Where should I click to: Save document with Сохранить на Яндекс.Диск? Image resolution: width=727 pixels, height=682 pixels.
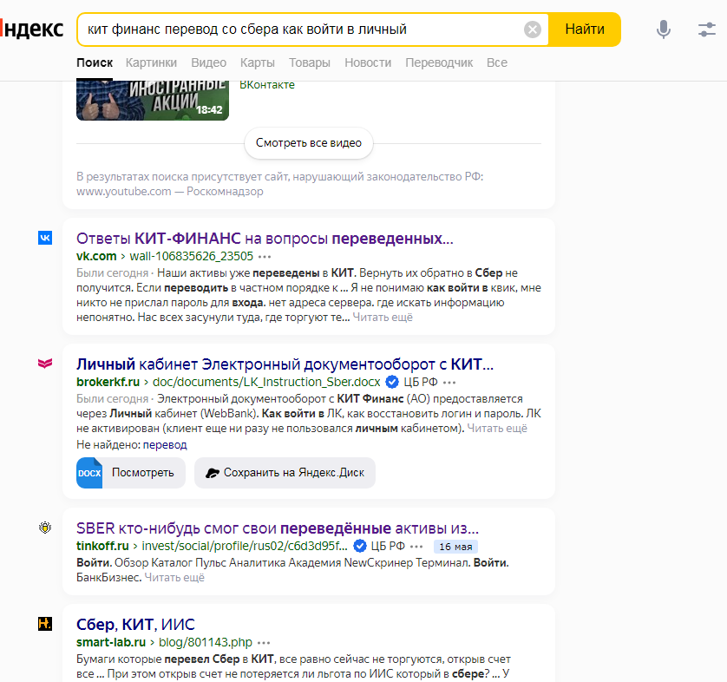click(285, 473)
